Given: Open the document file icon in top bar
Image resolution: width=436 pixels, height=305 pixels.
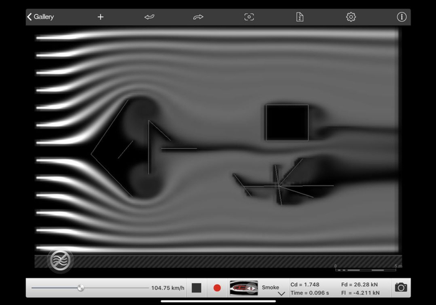Looking at the screenshot, I should (x=300, y=17).
